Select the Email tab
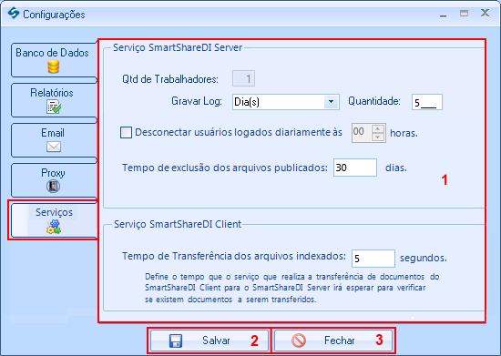Viewport: 501px width, 356px height. coord(54,140)
